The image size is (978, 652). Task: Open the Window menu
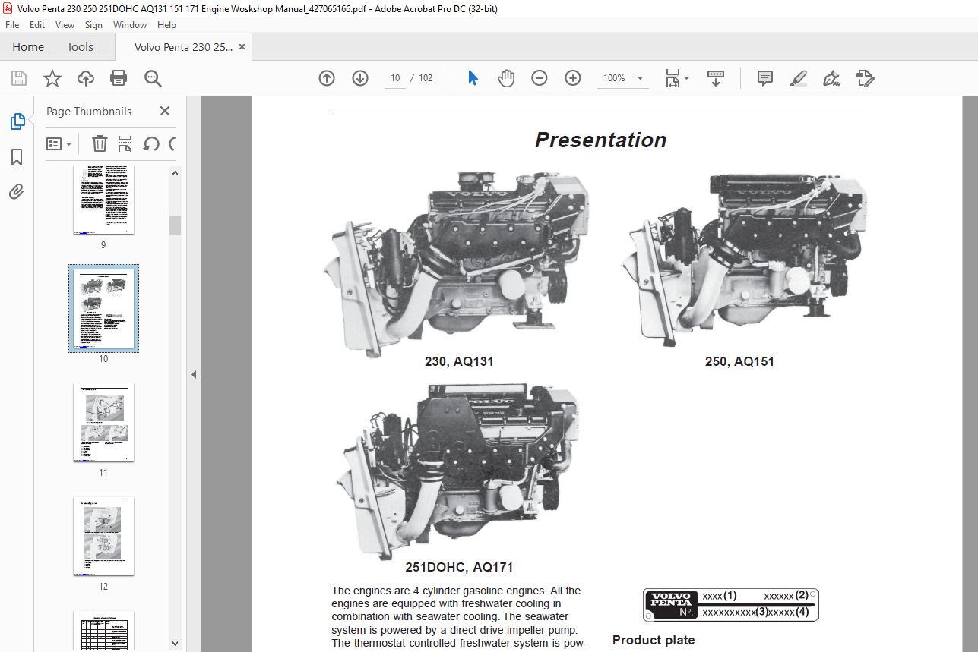coord(130,25)
